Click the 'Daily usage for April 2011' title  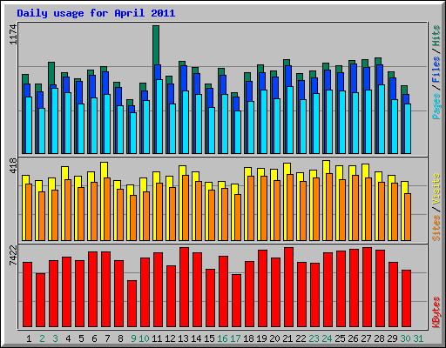[x=96, y=13]
